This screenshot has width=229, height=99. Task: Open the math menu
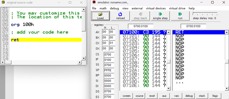[x=103, y=8]
